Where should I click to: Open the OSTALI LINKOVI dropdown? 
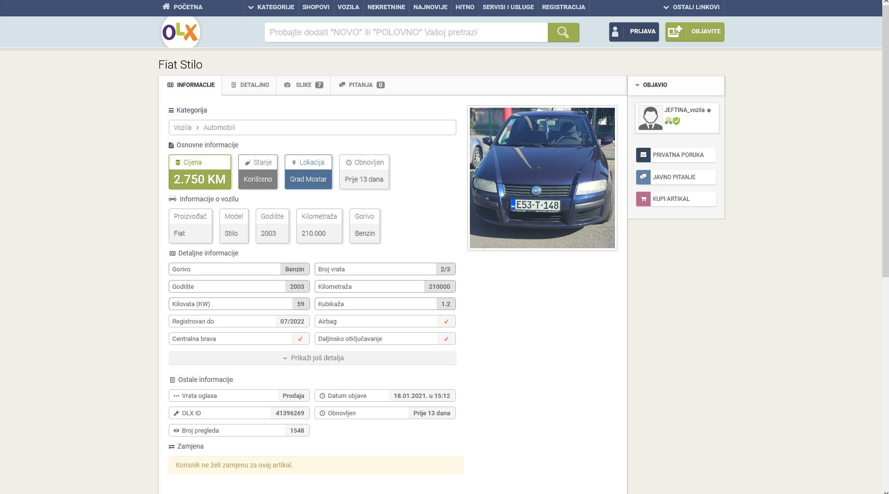[691, 7]
